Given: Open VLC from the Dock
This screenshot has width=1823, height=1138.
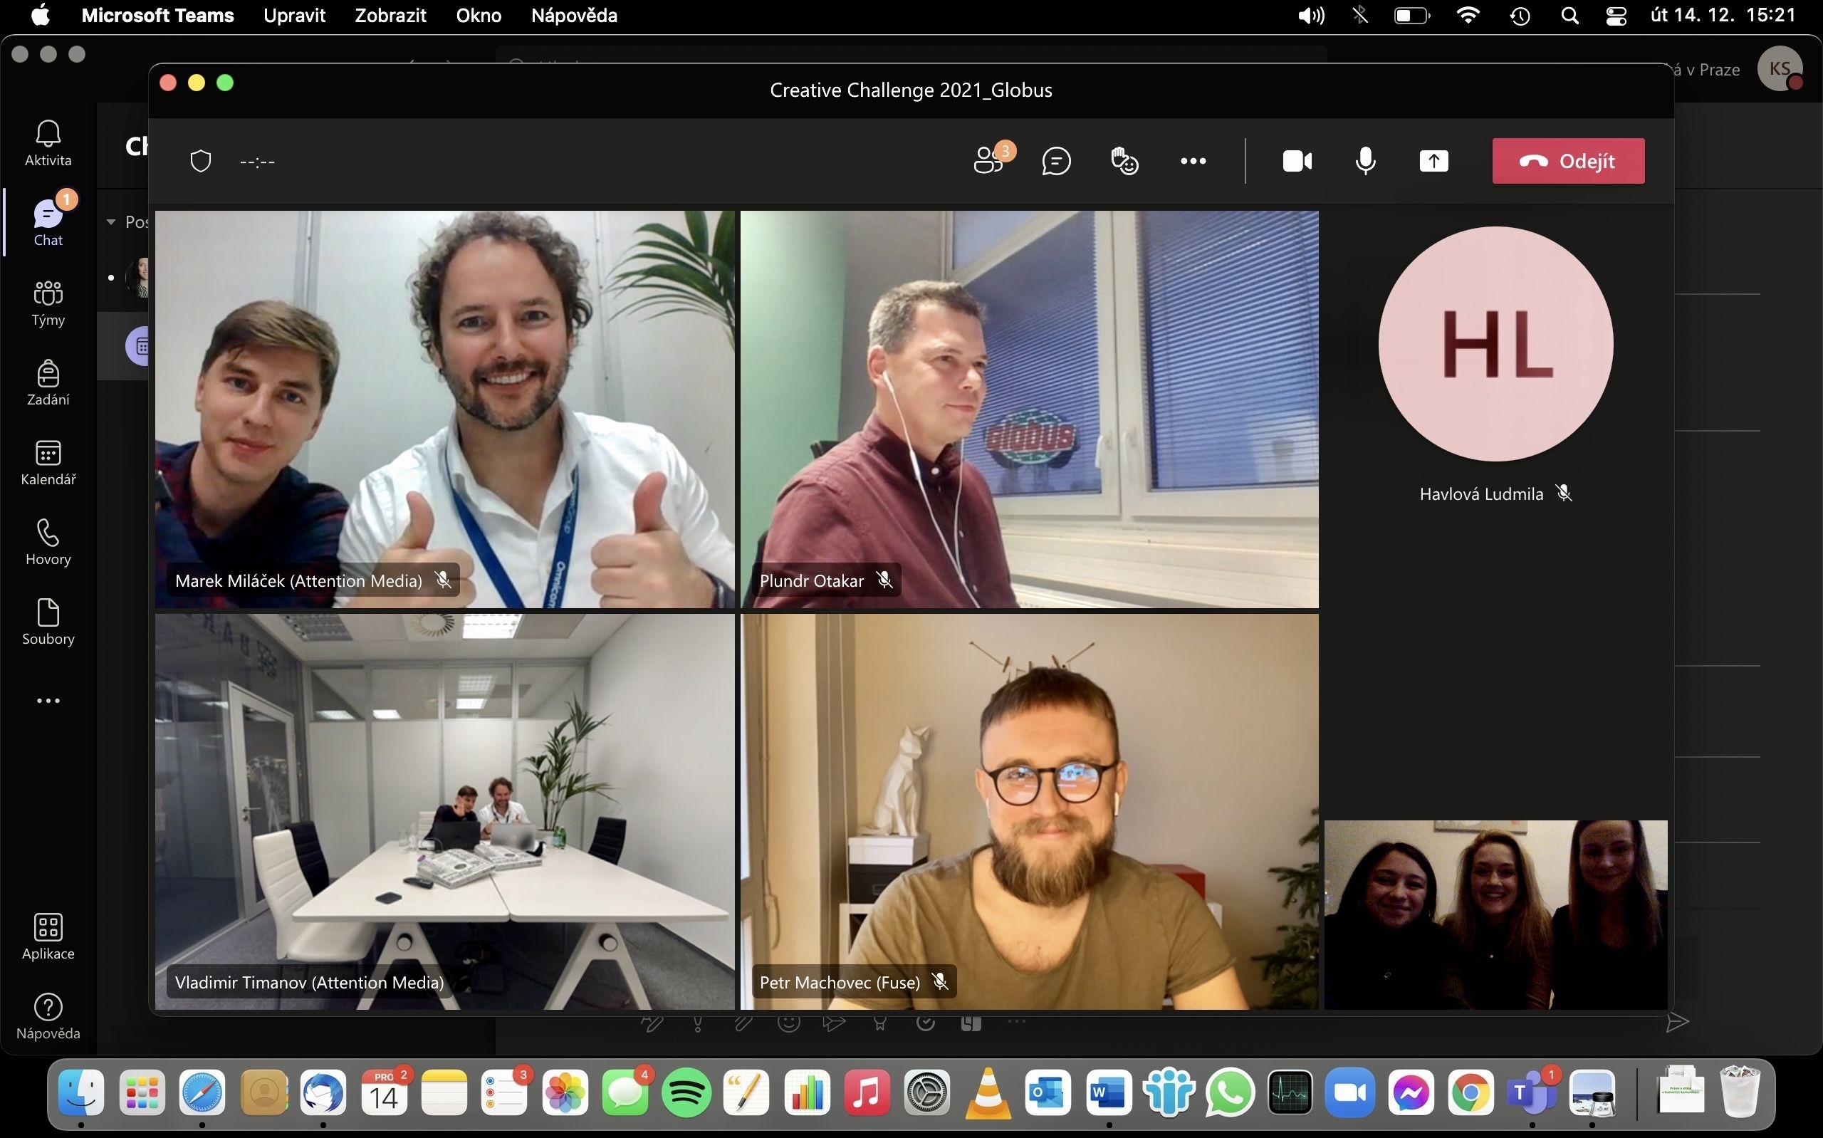Looking at the screenshot, I should point(988,1092).
